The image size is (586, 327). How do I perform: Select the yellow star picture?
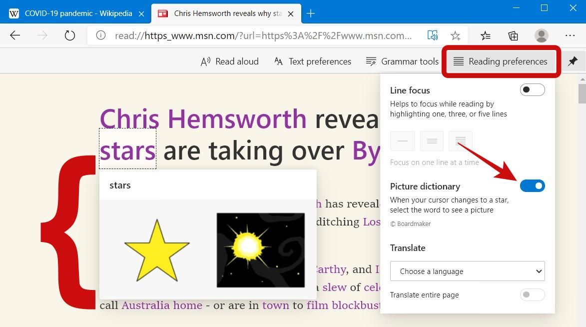157,250
